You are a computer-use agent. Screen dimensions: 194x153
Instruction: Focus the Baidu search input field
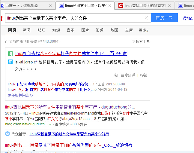pyautogui.click(x=75, y=18)
